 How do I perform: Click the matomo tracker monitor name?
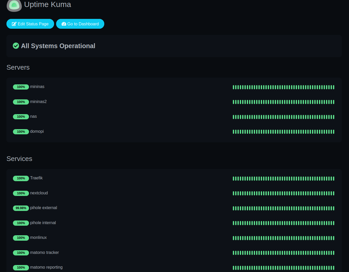pos(44,253)
